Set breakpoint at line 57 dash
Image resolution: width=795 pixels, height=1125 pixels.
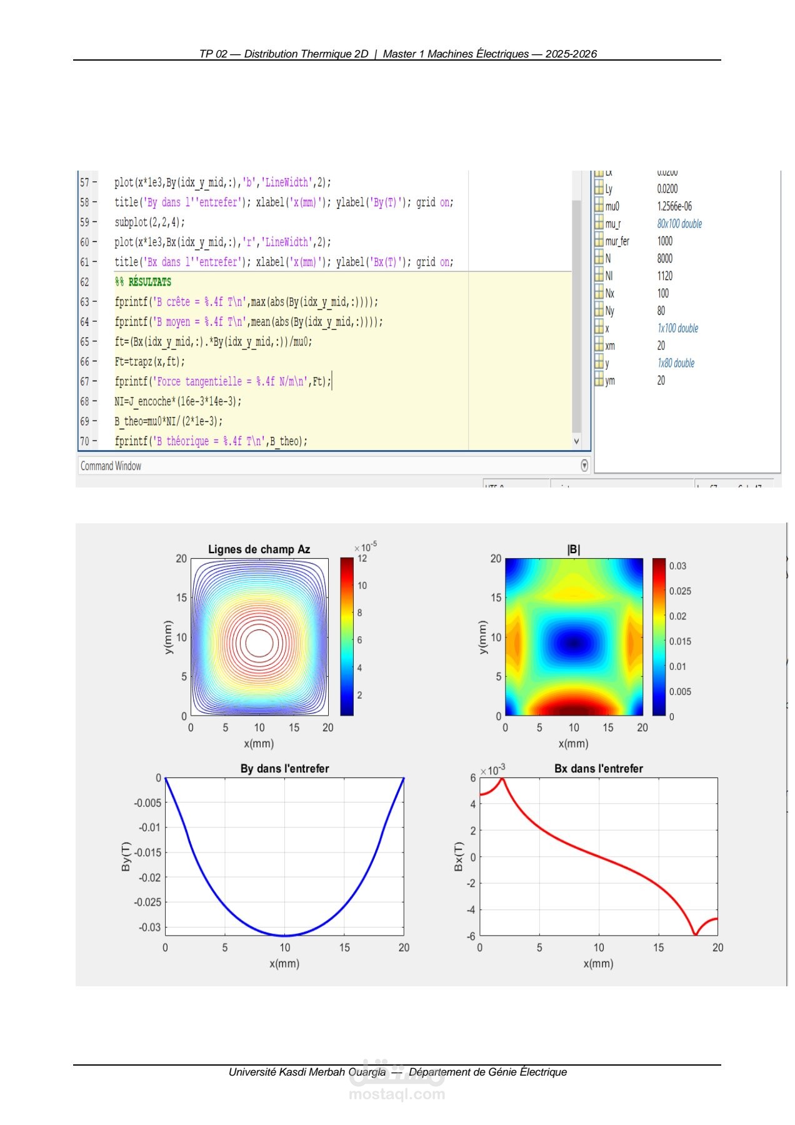point(95,182)
